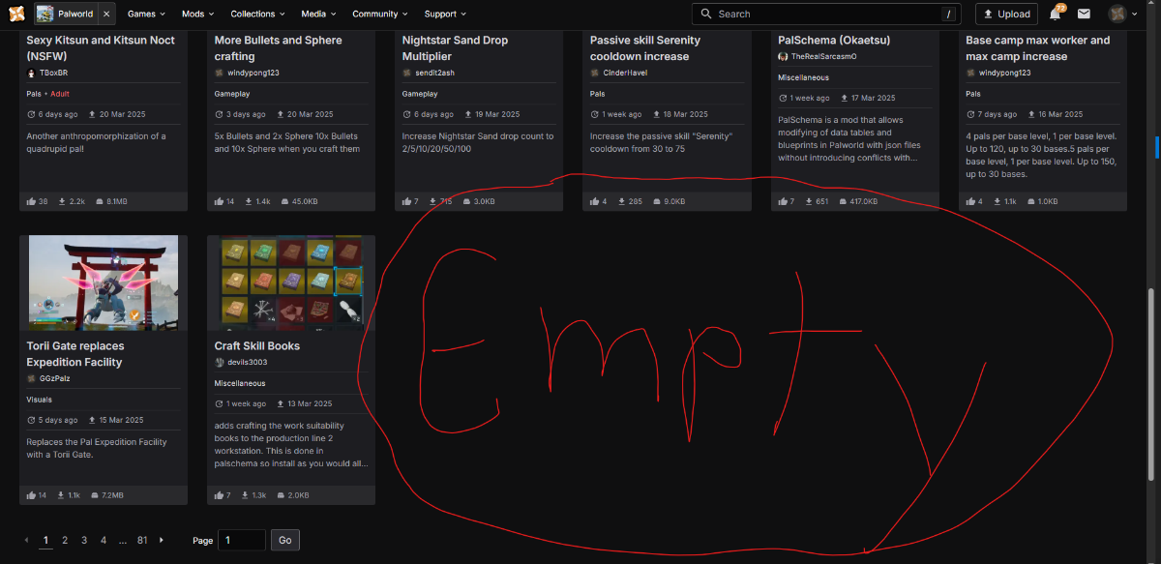This screenshot has width=1161, height=564.
Task: Go to the previous page arrow
Action: coord(26,540)
